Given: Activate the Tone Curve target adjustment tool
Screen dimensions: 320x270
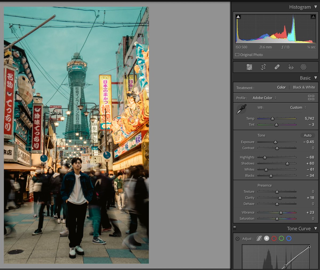Looking at the screenshot, I should 237,239.
